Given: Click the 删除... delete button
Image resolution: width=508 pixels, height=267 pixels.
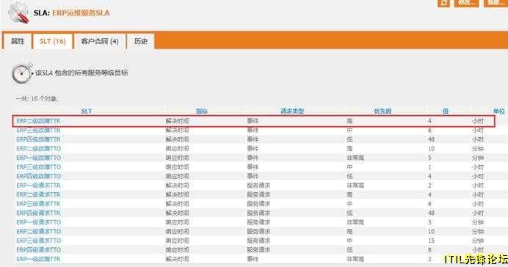Looking at the screenshot, I should pyautogui.click(x=496, y=3).
